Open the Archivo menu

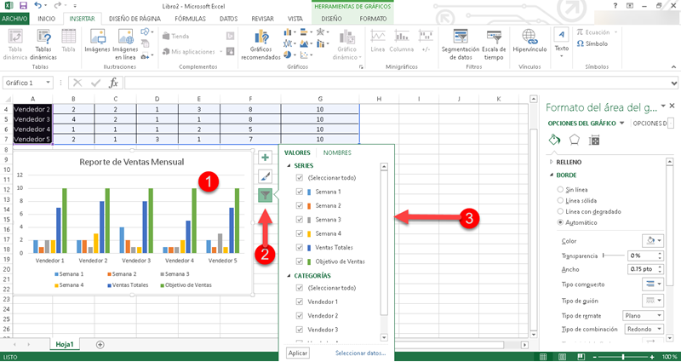tap(14, 19)
